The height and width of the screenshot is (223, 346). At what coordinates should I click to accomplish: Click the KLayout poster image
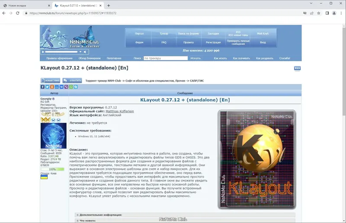pyautogui.click(x=257, y=160)
